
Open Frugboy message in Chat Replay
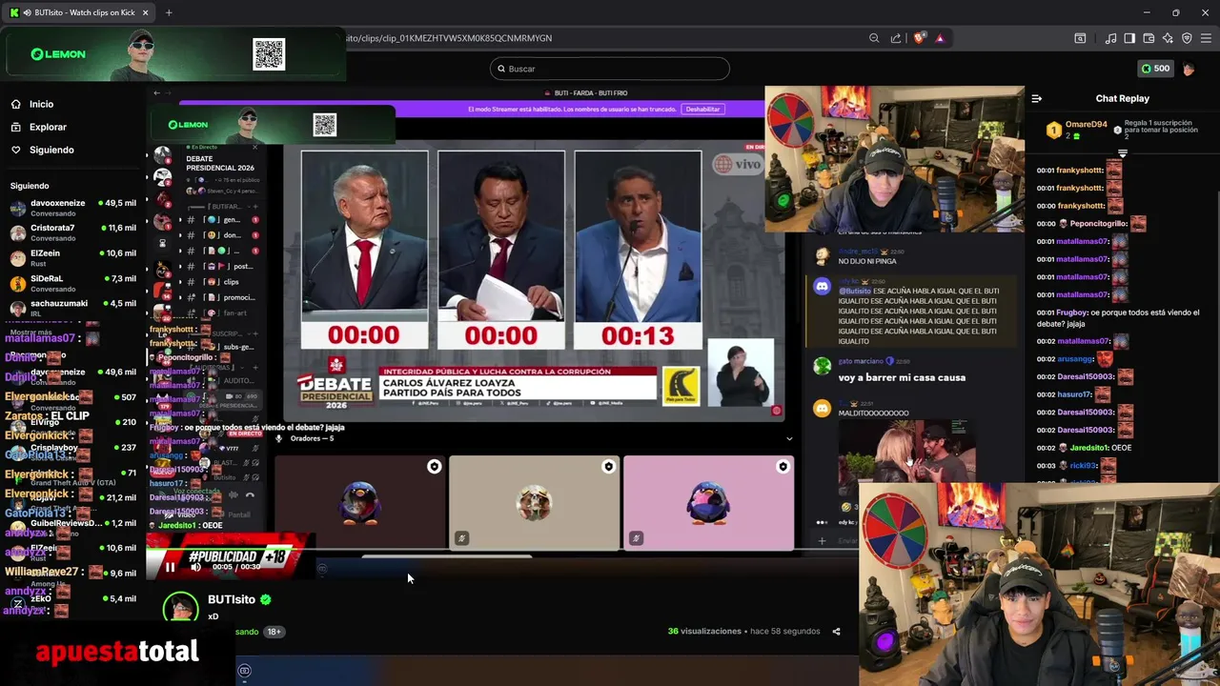coord(1118,317)
